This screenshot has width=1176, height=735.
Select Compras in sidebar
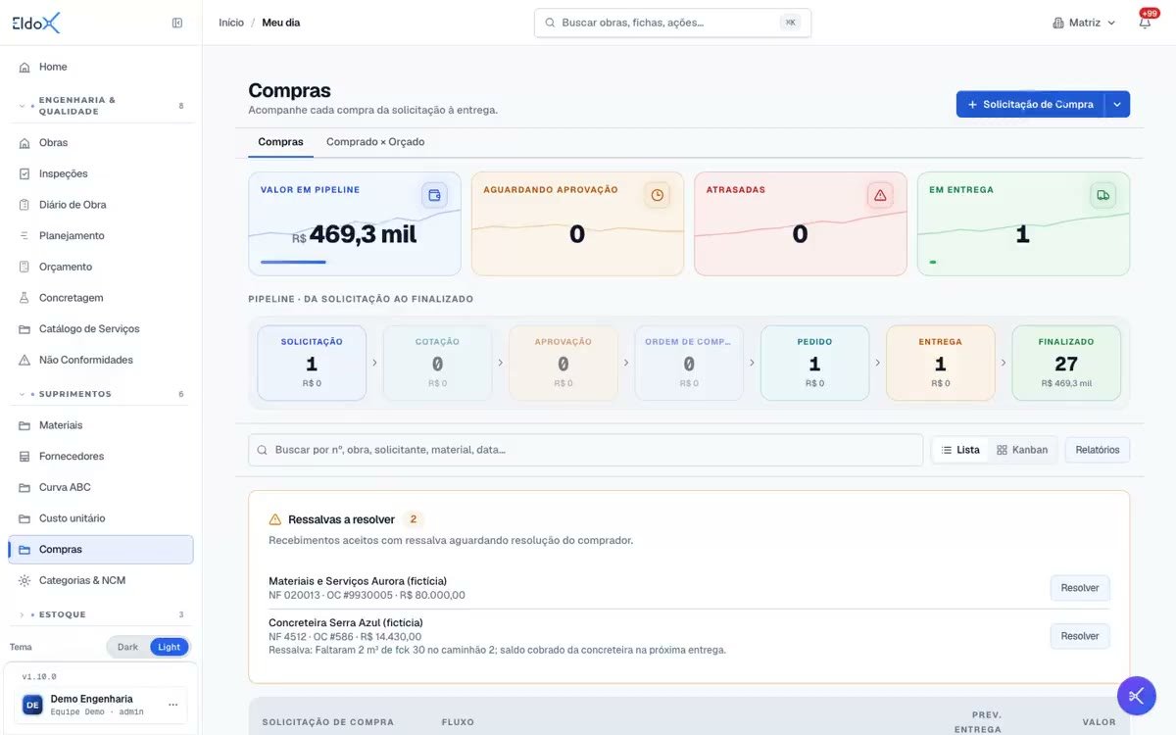pyautogui.click(x=101, y=550)
